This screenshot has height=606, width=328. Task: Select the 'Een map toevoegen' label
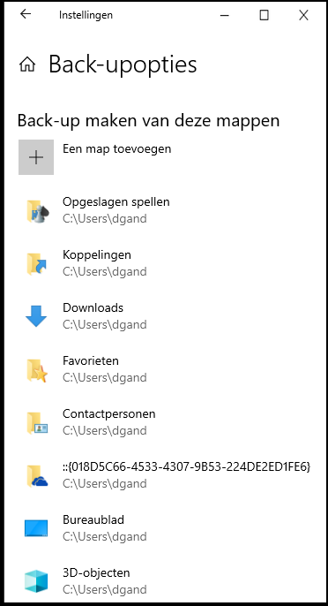[117, 148]
